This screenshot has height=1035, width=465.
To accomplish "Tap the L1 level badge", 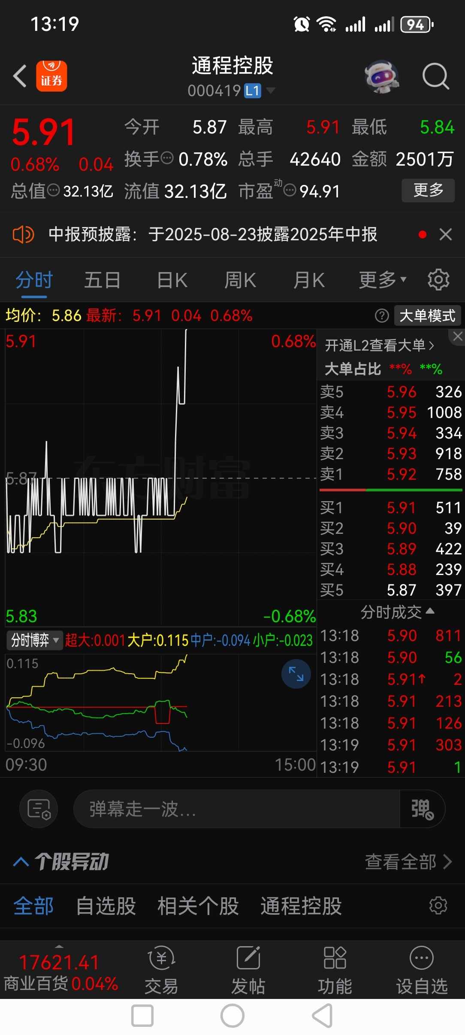I will click(253, 91).
